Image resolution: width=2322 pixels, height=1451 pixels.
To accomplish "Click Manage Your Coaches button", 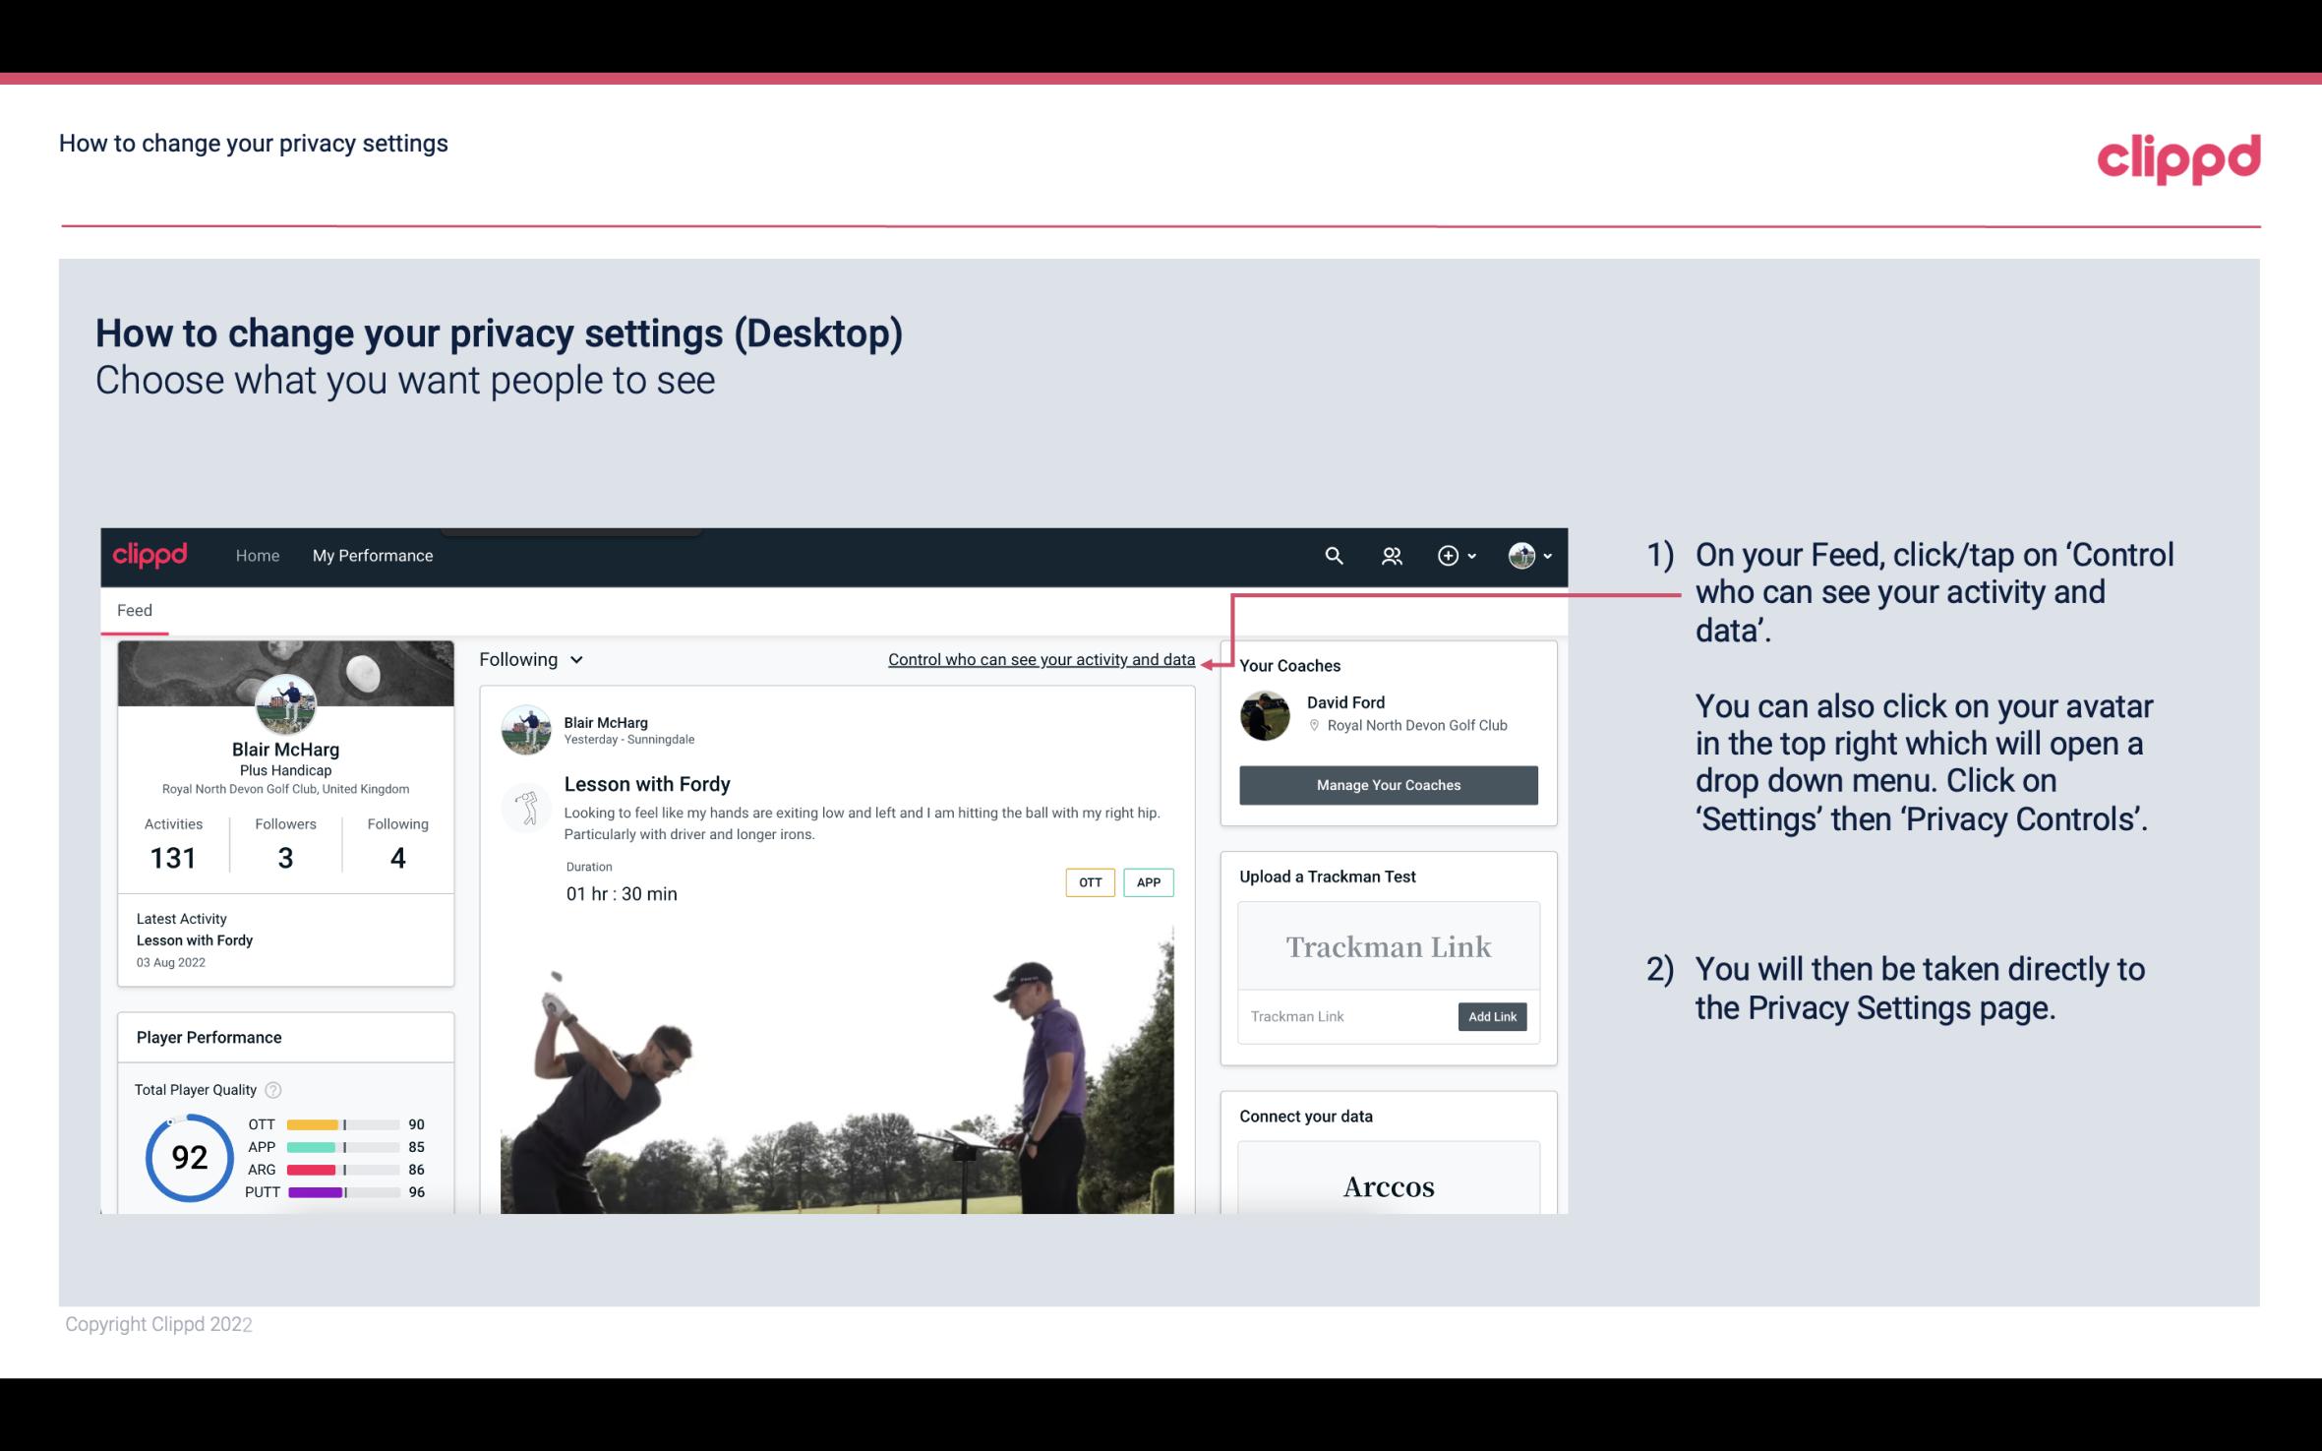I will (1387, 784).
